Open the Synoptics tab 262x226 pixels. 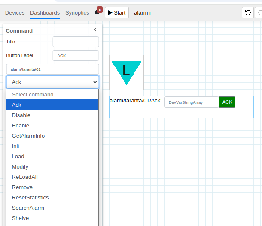77,13
